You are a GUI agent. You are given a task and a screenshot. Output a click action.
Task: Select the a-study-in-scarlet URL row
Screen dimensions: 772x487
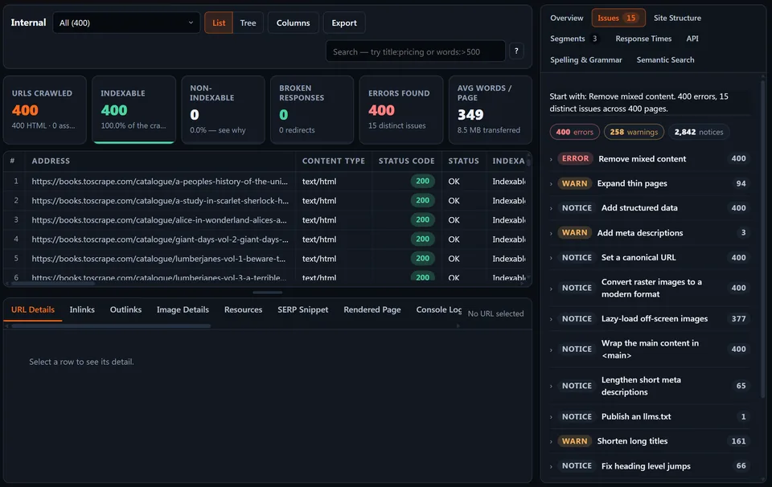click(266, 201)
